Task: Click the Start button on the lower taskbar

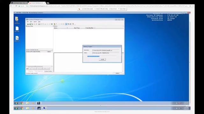Action: click(x=16, y=108)
